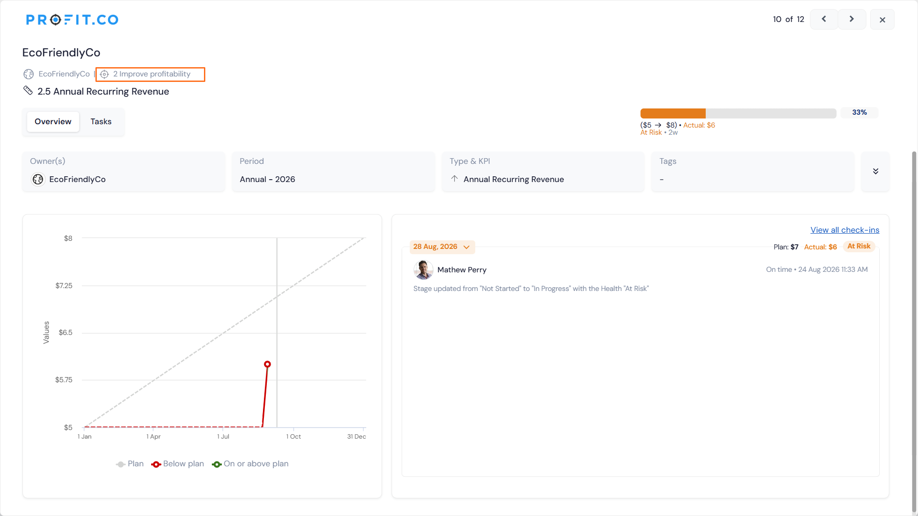Screen dimensions: 918x516
Task: Open the 'View all check-ins' link
Action: click(845, 230)
